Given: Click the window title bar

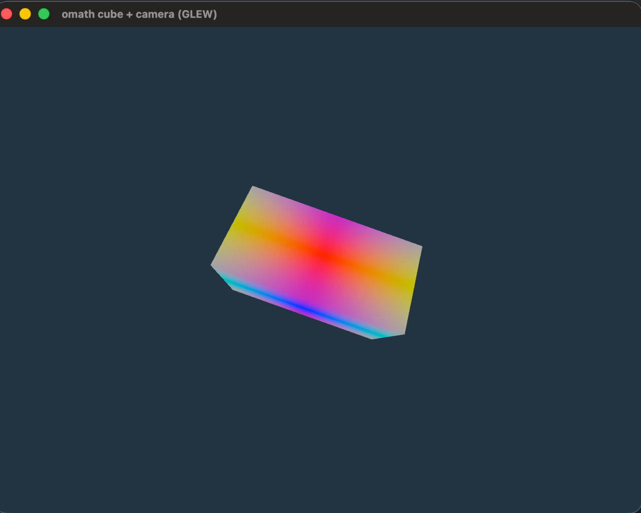Looking at the screenshot, I should point(320,14).
